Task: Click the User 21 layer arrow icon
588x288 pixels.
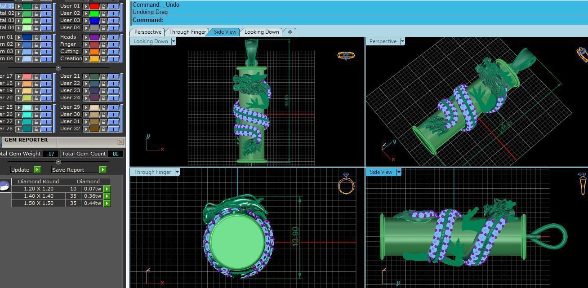Action: tap(86, 76)
